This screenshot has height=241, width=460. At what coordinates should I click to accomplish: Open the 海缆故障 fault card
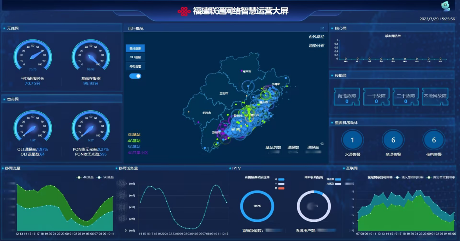(x=347, y=97)
